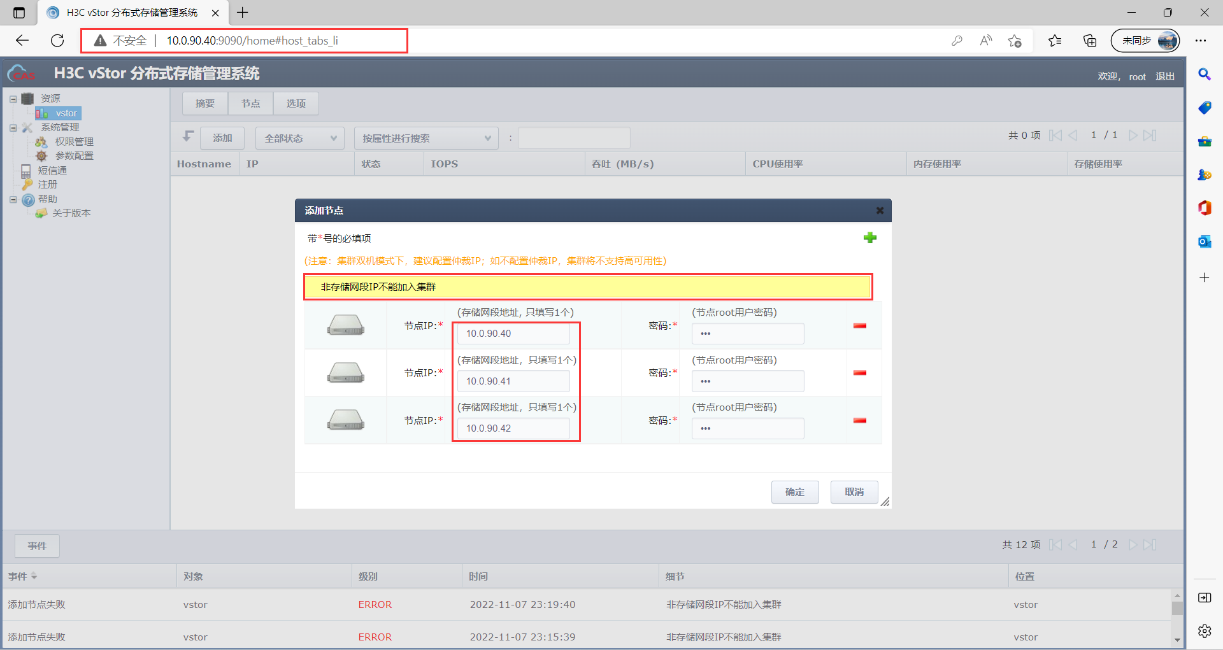Go to the last page of the node list

tap(1150, 135)
